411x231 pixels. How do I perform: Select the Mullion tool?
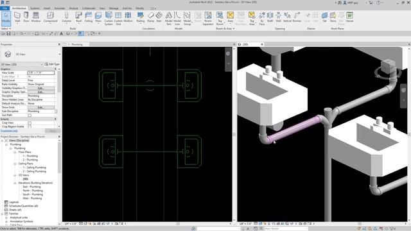[x=128, y=17]
